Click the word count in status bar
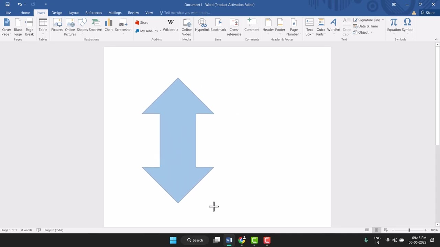The height and width of the screenshot is (247, 440). point(26,230)
